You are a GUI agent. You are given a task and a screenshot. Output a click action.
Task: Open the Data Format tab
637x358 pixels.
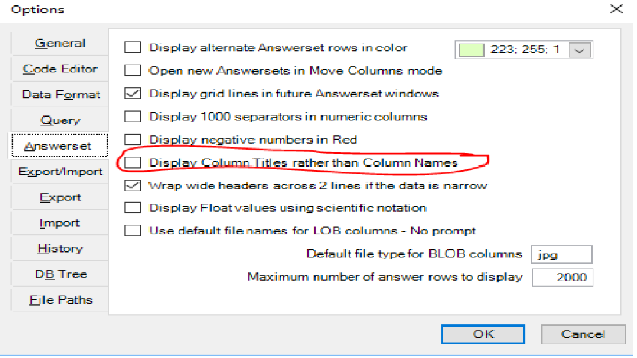coord(60,94)
